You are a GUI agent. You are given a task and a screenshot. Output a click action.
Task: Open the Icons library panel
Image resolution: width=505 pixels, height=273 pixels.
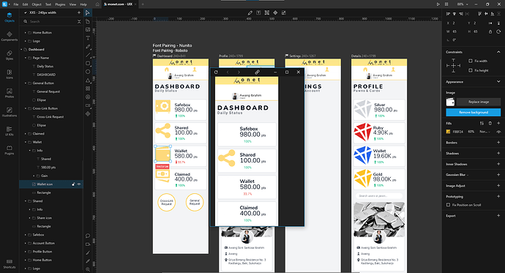[10, 74]
